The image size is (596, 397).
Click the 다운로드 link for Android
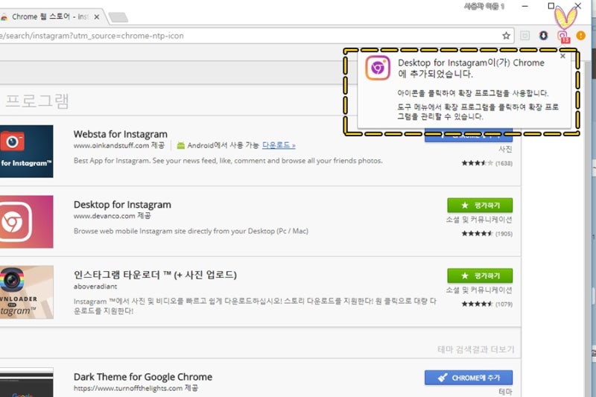pyautogui.click(x=279, y=145)
